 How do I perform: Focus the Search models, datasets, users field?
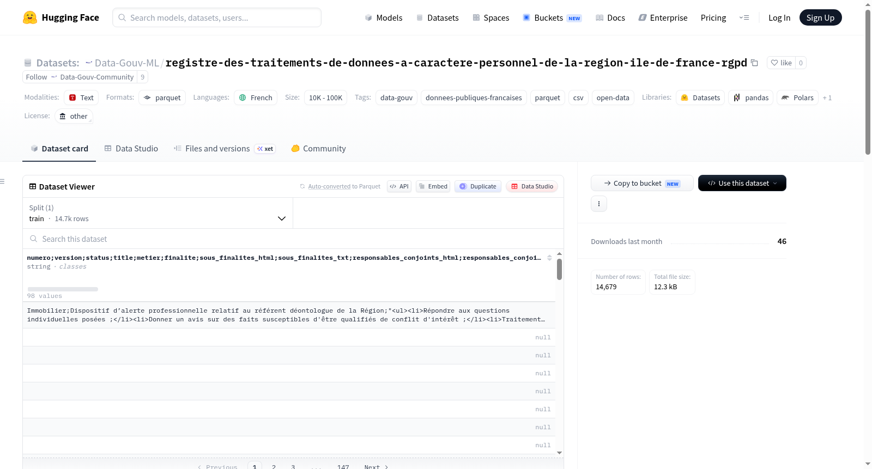click(217, 17)
